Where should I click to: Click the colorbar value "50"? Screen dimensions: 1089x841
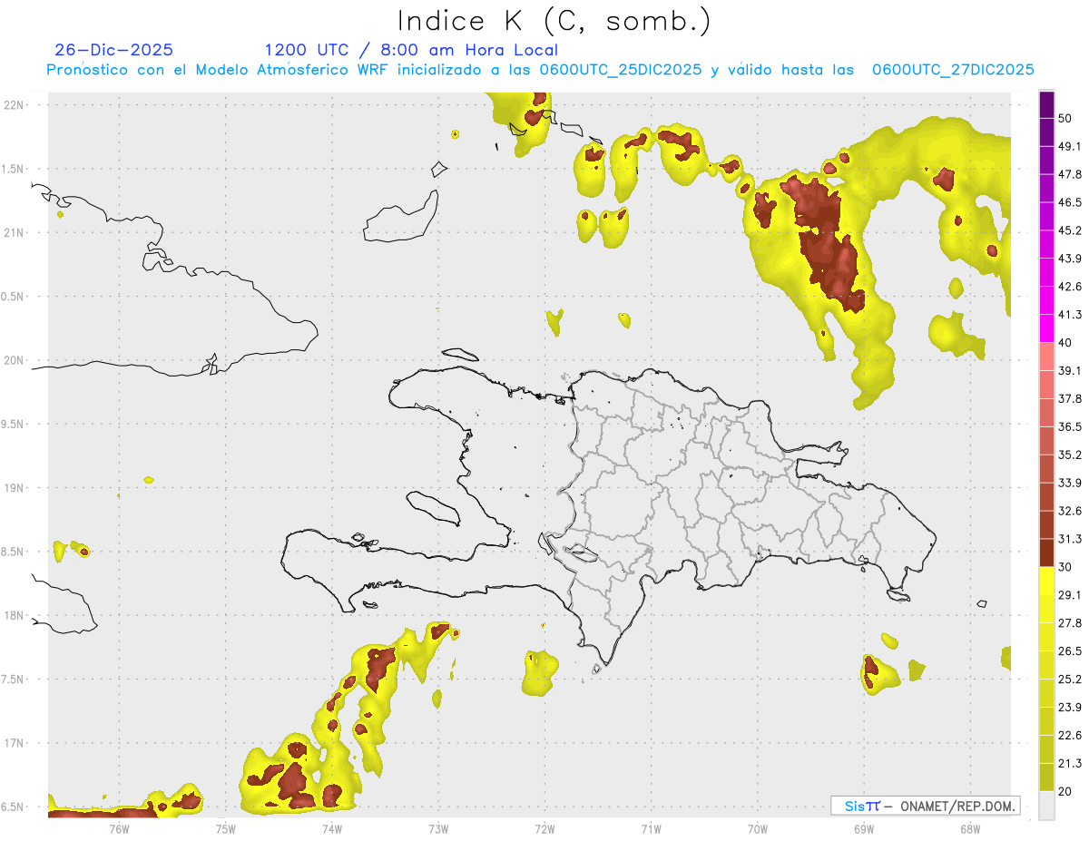click(x=1066, y=118)
